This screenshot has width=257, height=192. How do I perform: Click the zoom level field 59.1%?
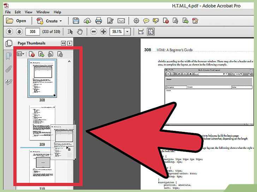[117, 32]
